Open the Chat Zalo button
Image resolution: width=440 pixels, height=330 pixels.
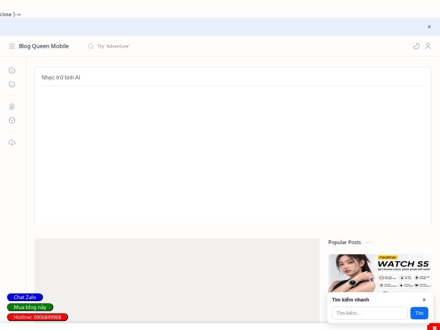(x=25, y=297)
